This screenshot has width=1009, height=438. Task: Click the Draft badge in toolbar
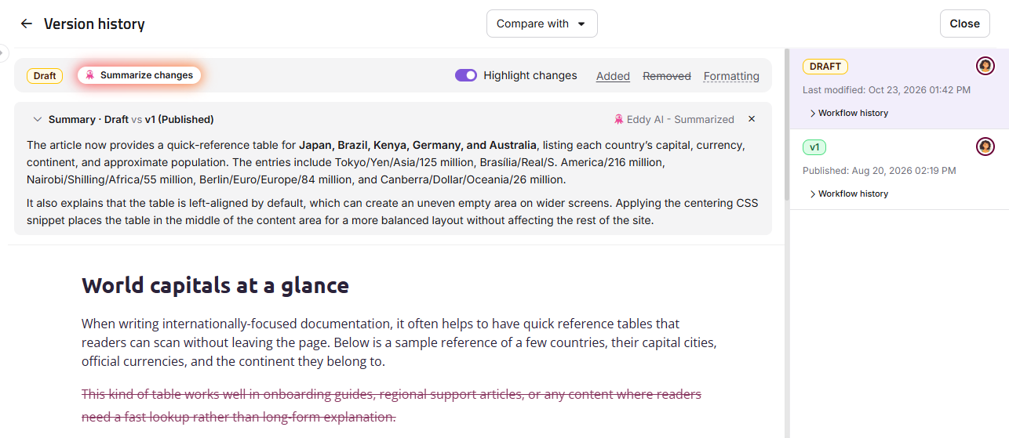point(45,75)
